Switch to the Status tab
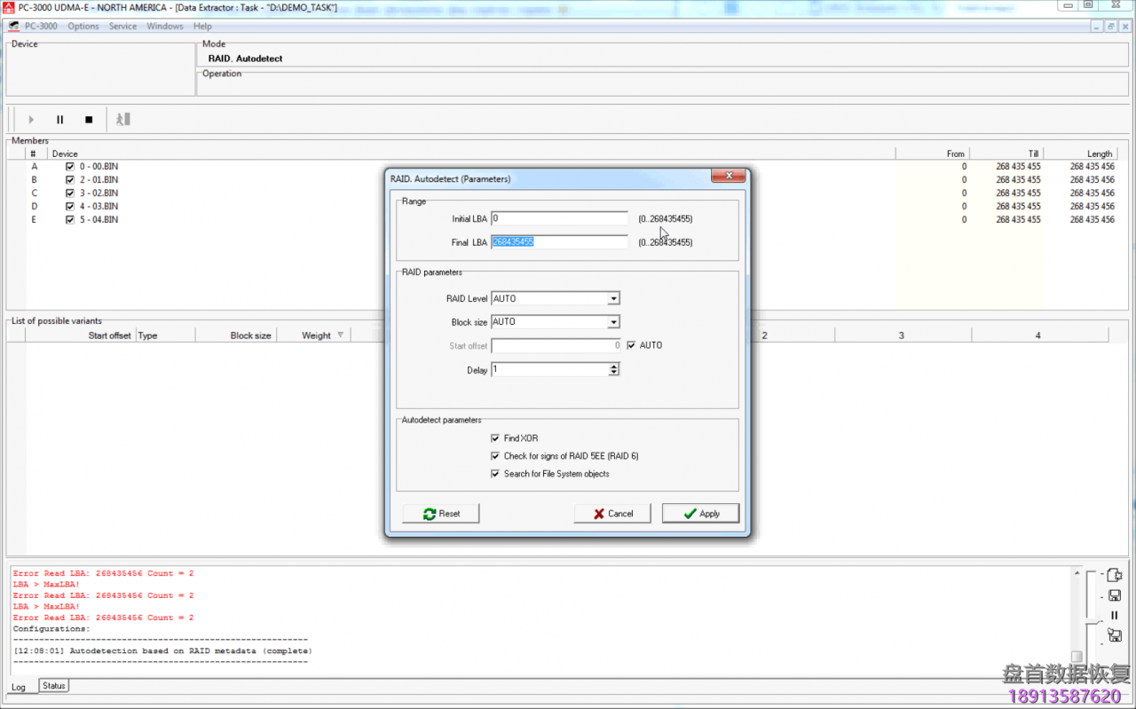This screenshot has height=709, width=1136. (x=54, y=686)
